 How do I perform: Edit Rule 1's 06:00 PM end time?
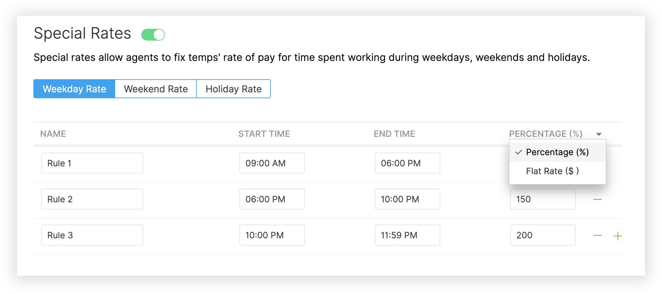tap(407, 163)
